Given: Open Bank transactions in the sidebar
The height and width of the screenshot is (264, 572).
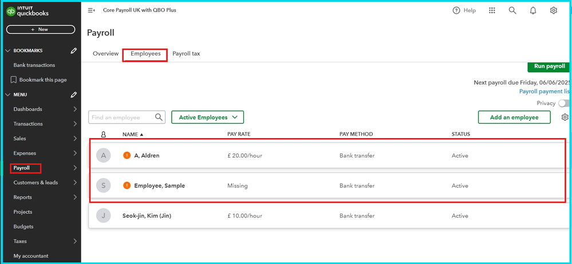Looking at the screenshot, I should point(34,65).
